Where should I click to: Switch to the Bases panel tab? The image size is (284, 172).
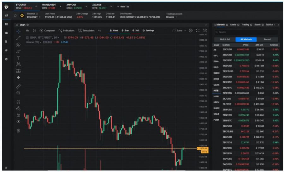[257, 25]
